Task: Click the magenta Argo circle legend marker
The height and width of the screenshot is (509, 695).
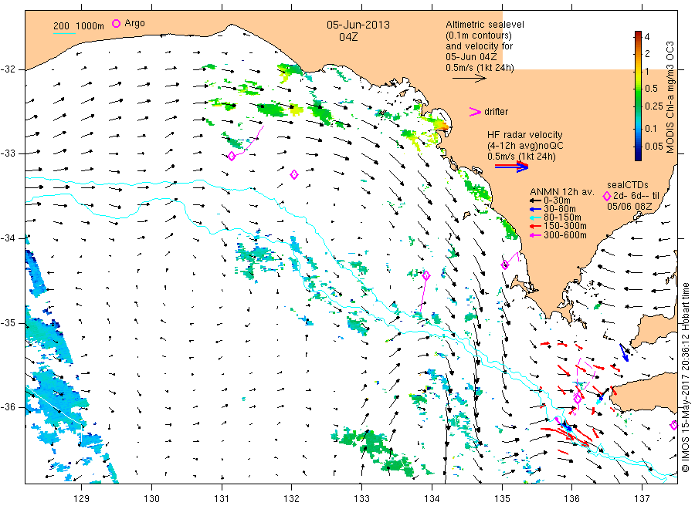Action: (x=116, y=23)
